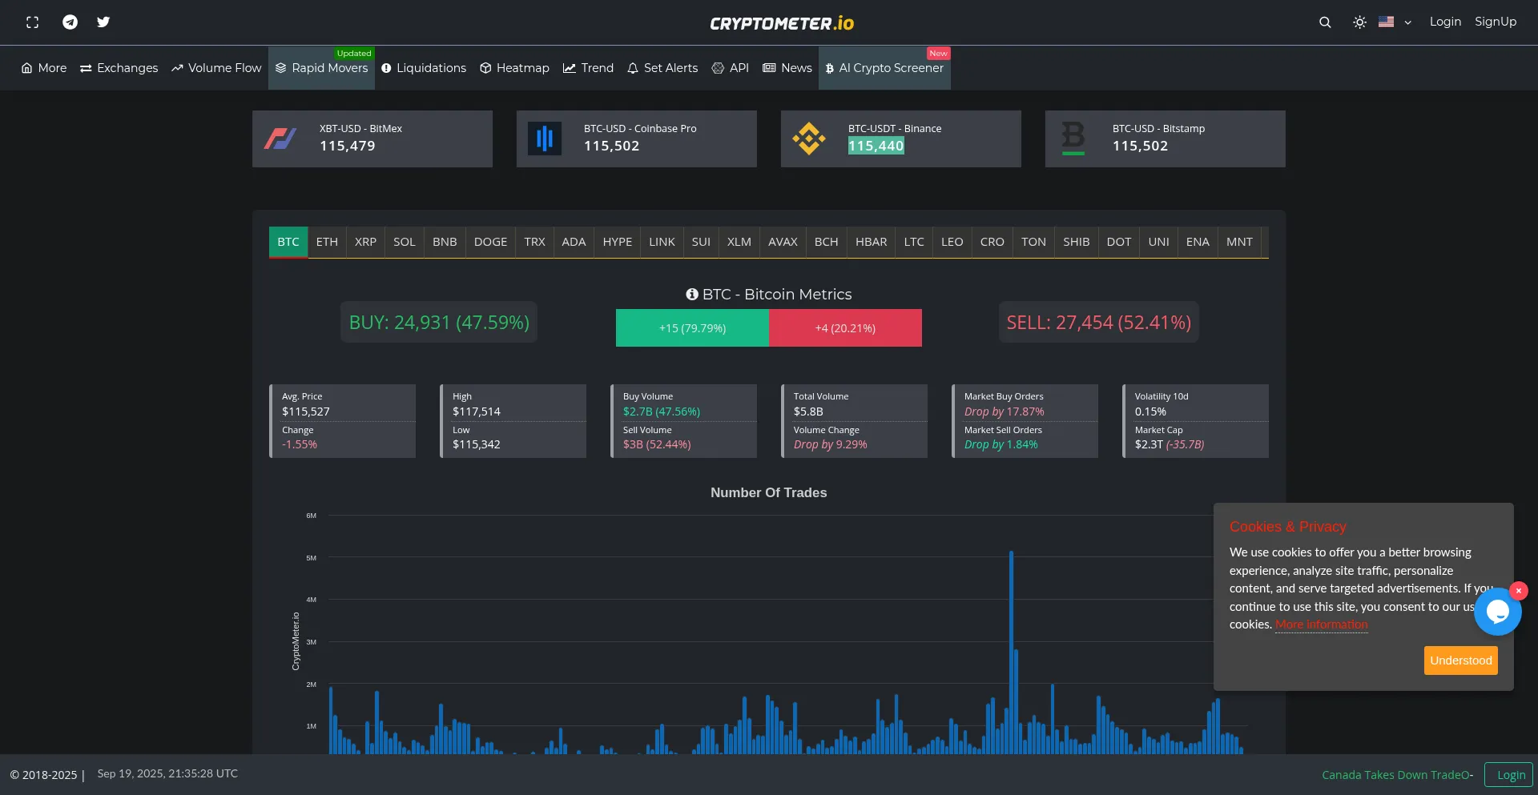Select the TRX coin tab
Screen dimensions: 1538x795
coord(534,242)
